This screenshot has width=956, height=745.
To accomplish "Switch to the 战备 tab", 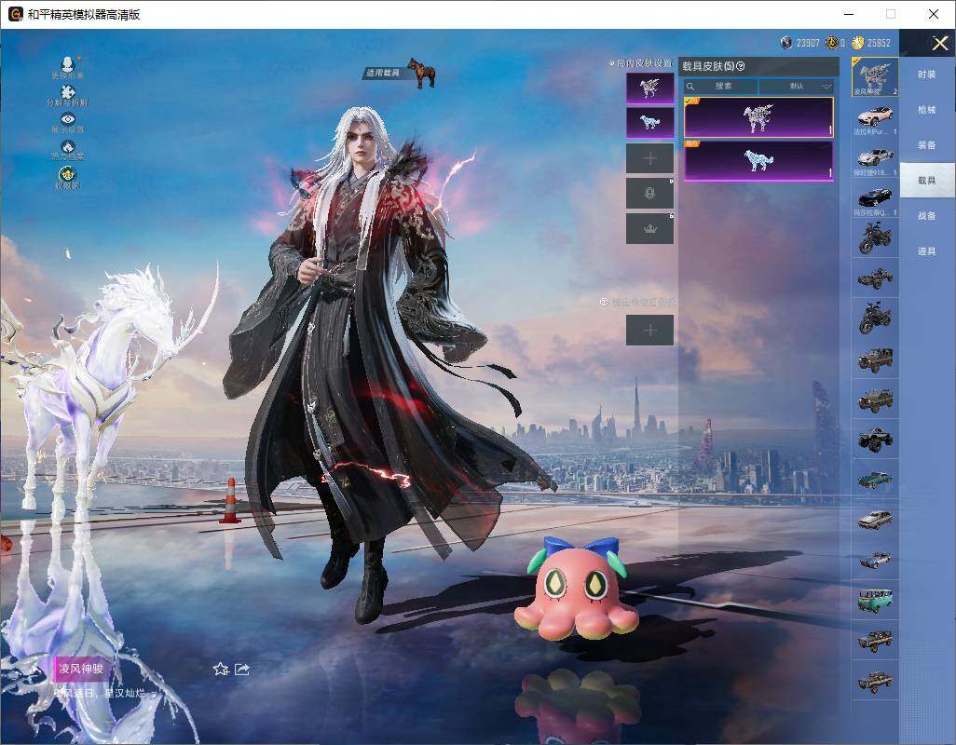I will 927,216.
